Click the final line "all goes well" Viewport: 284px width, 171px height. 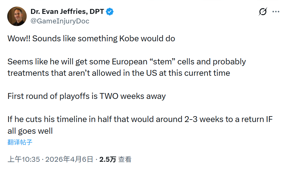30,131
